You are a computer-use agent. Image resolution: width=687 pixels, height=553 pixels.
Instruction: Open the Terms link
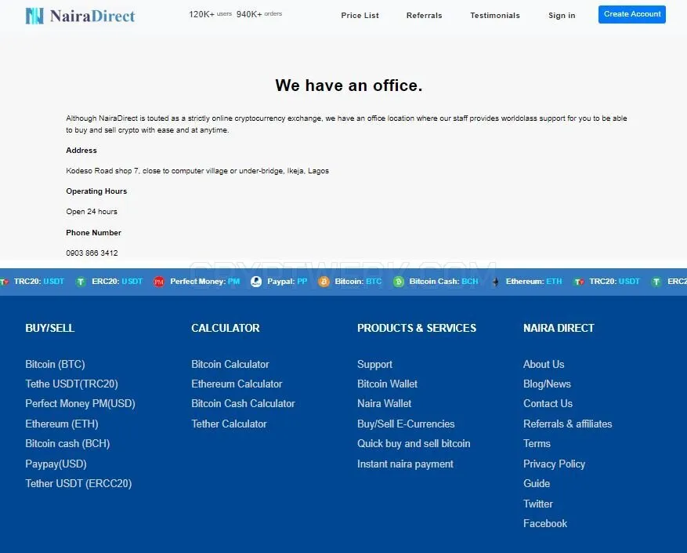click(537, 444)
